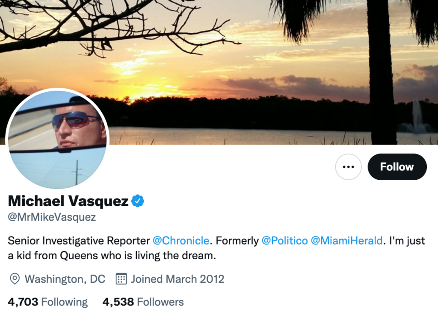Click the @MrMikeVasquez handle text
The image size is (438, 316).
pyautogui.click(x=52, y=217)
